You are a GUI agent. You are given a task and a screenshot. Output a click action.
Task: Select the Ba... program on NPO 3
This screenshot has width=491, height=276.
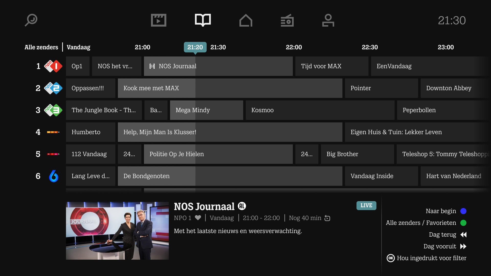156,110
